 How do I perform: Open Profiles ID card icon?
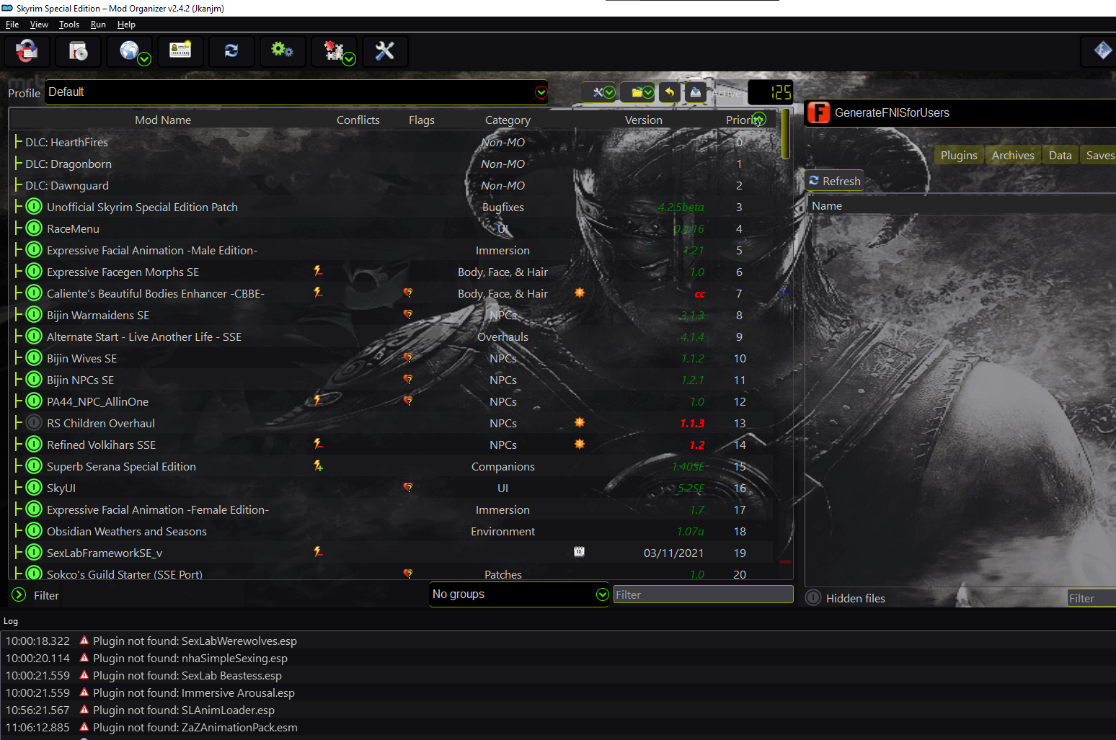(180, 51)
